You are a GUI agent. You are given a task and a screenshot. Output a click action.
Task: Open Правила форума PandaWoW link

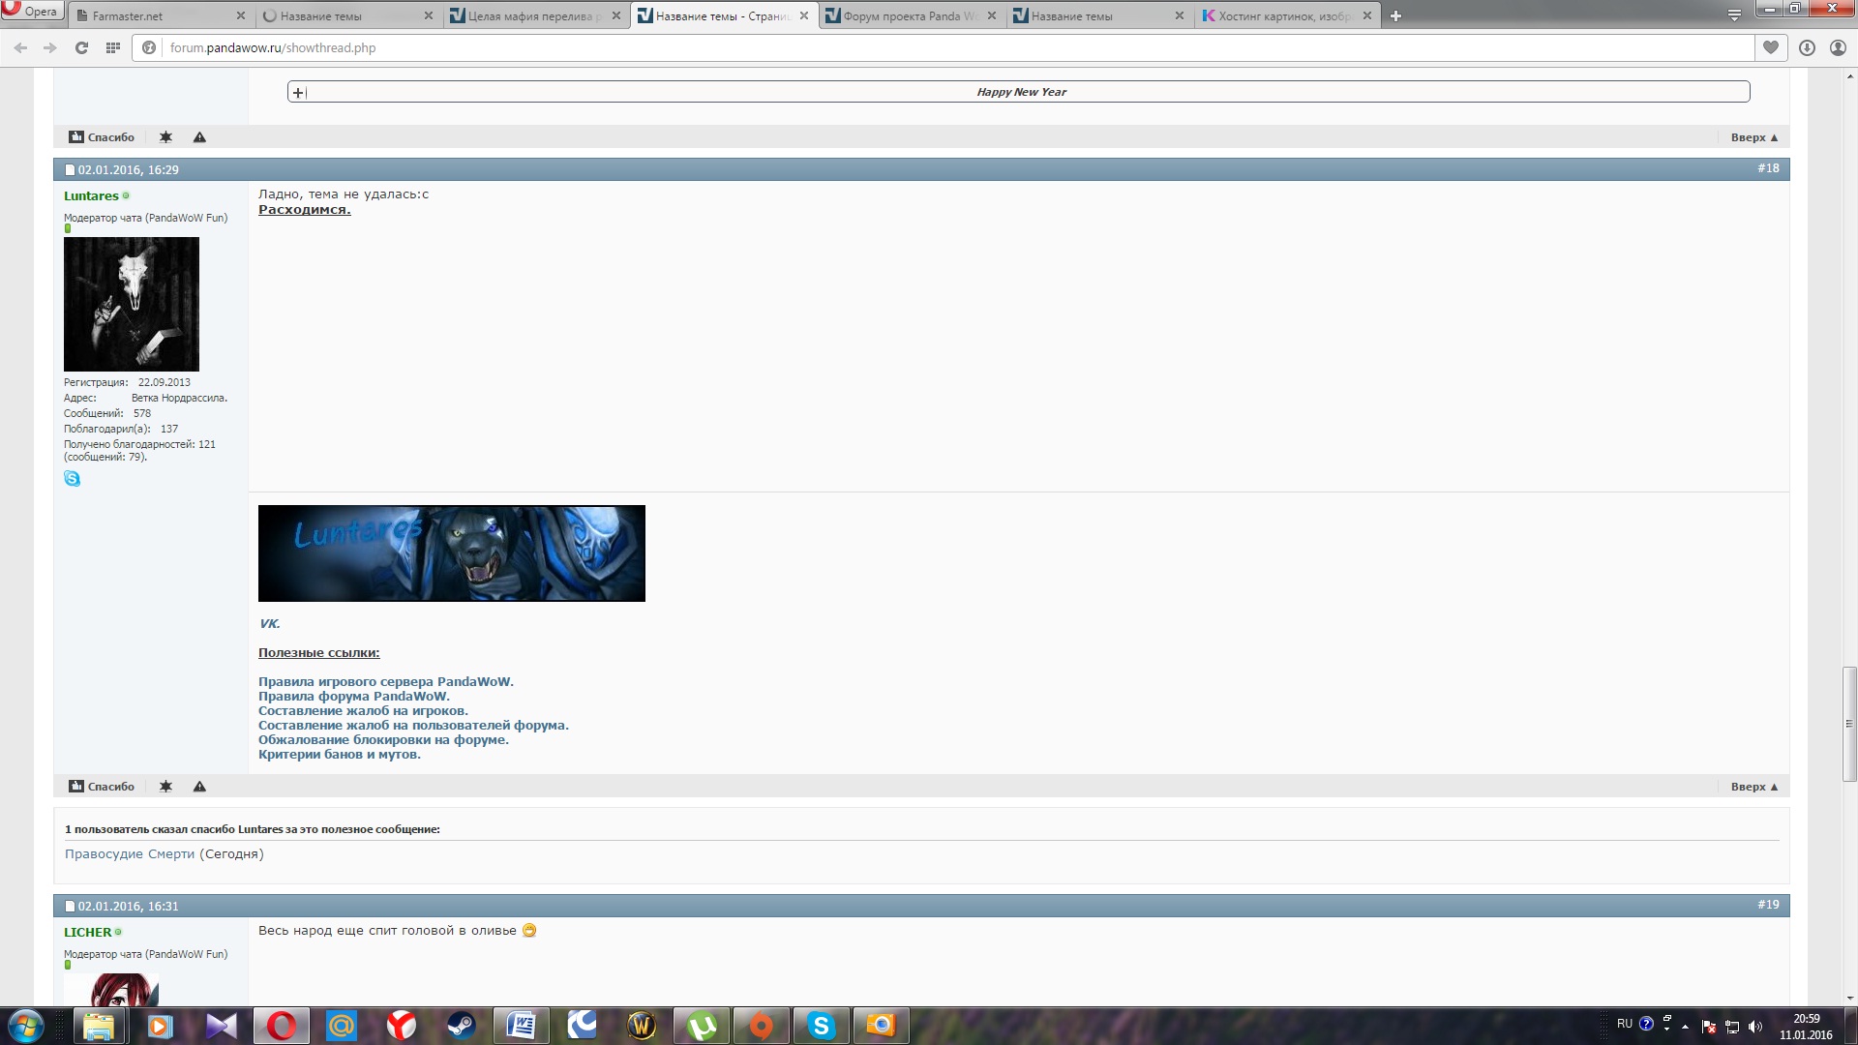(353, 696)
